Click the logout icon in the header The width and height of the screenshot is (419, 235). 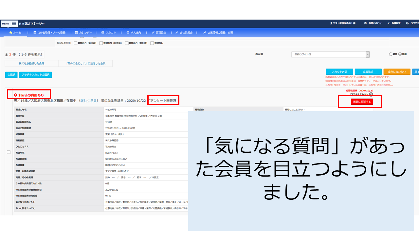[x=408, y=23]
